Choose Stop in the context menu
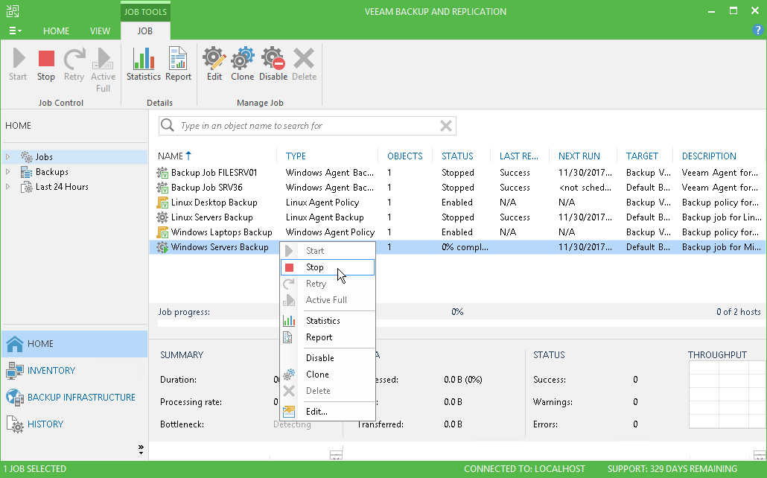Viewport: 767px width, 478px height. (x=328, y=267)
